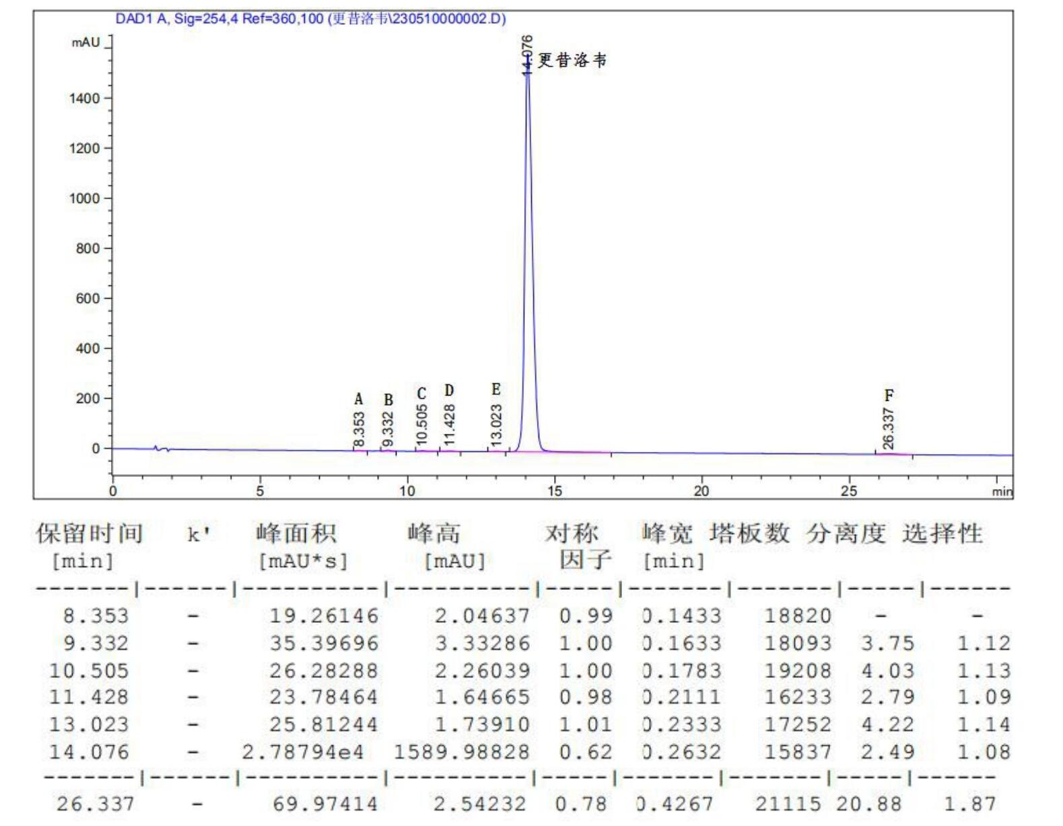The height and width of the screenshot is (826, 1063).
Task: Click the DAD1 A signal title text
Action: pyautogui.click(x=310, y=19)
